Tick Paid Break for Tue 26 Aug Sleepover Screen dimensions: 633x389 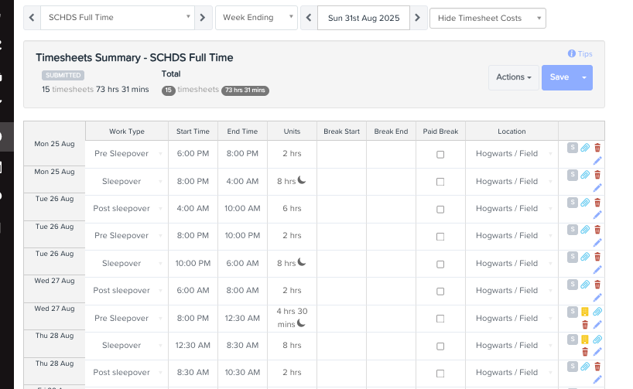(x=440, y=264)
